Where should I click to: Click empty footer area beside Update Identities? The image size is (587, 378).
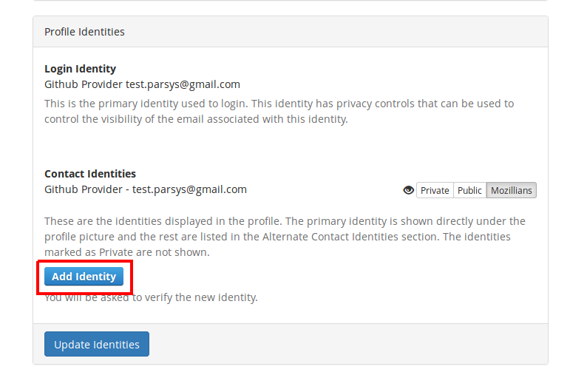point(348,344)
